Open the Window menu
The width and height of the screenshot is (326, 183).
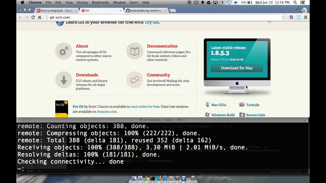(119, 3)
